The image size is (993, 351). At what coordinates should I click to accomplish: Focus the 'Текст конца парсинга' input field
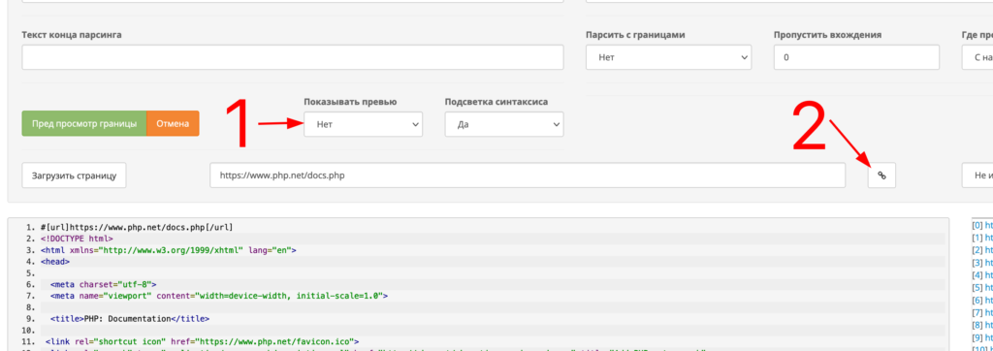(x=293, y=57)
